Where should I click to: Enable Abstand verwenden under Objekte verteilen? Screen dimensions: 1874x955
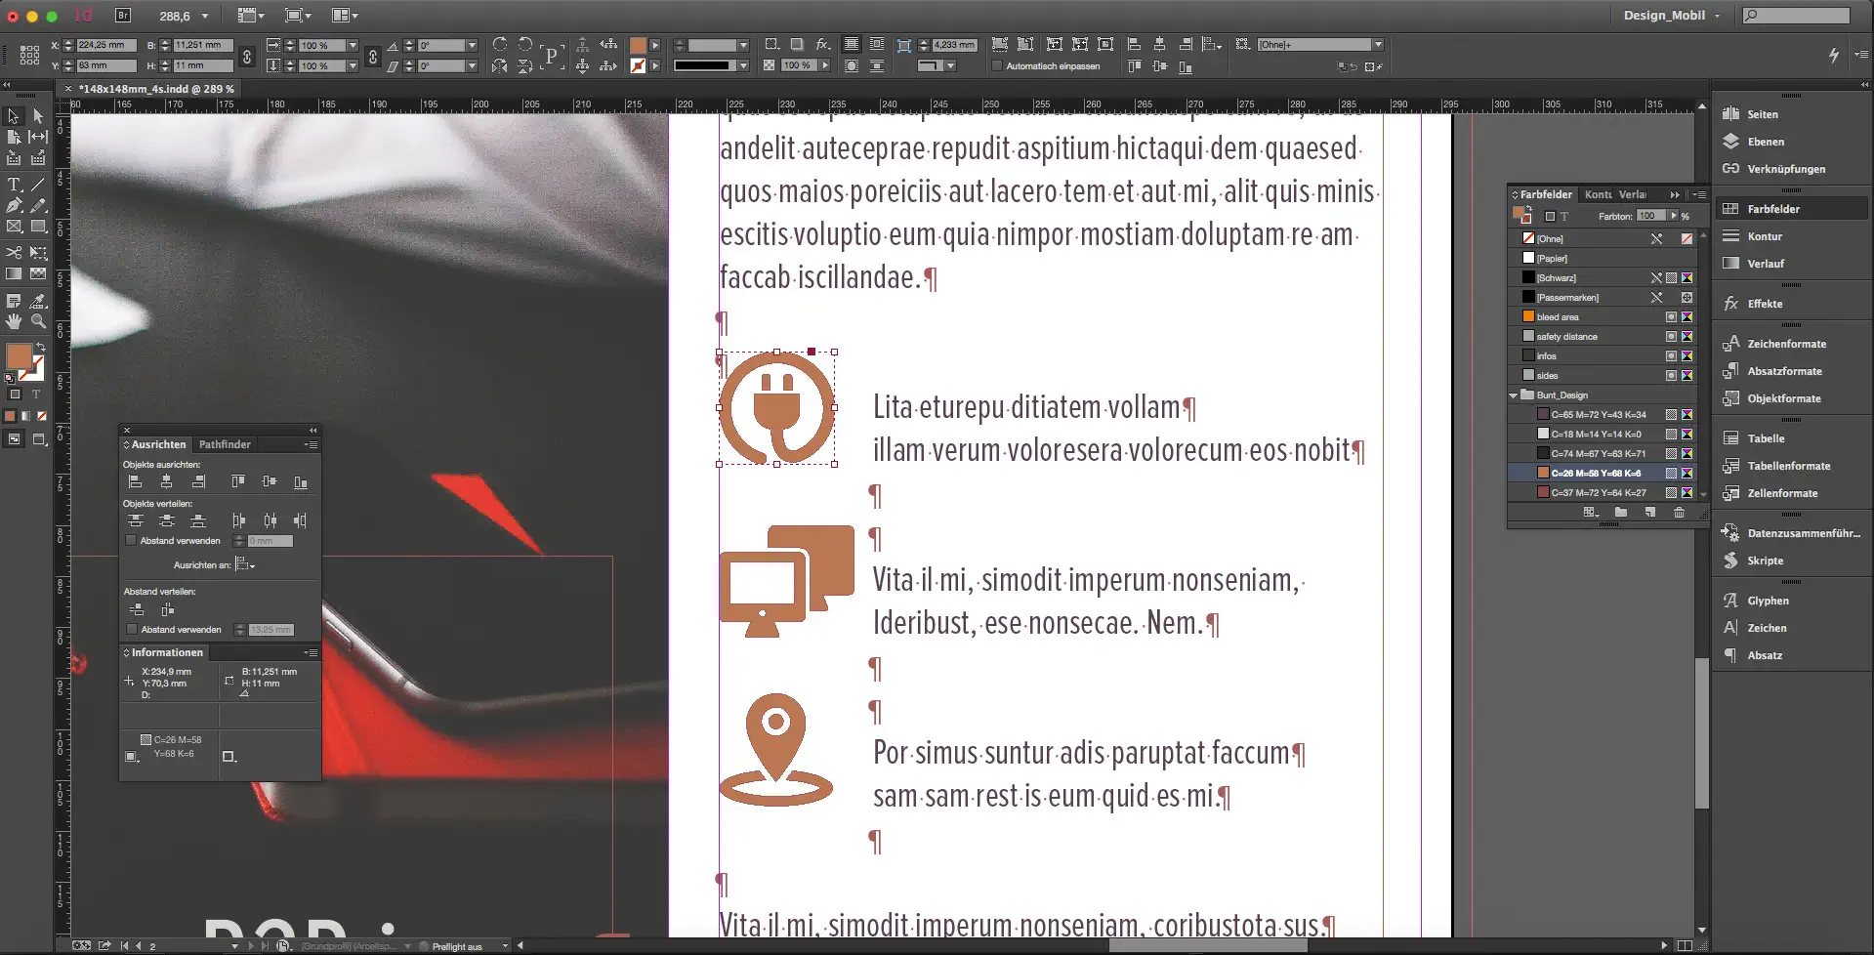pyautogui.click(x=132, y=540)
